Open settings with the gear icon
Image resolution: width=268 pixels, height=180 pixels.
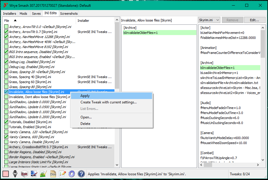72,174
